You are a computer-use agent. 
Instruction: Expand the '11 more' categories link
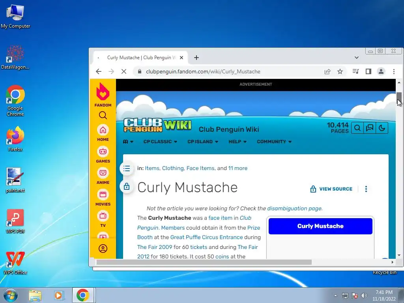point(238,168)
